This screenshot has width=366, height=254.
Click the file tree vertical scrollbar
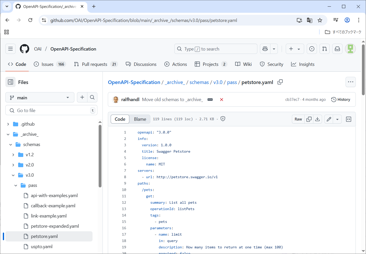coord(100,156)
